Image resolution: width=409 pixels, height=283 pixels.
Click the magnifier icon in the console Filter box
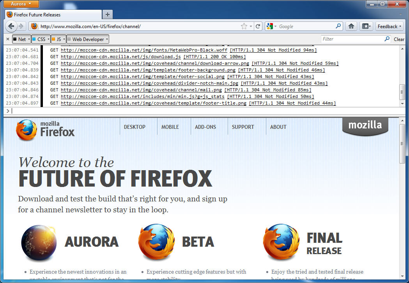pyautogui.click(x=386, y=39)
